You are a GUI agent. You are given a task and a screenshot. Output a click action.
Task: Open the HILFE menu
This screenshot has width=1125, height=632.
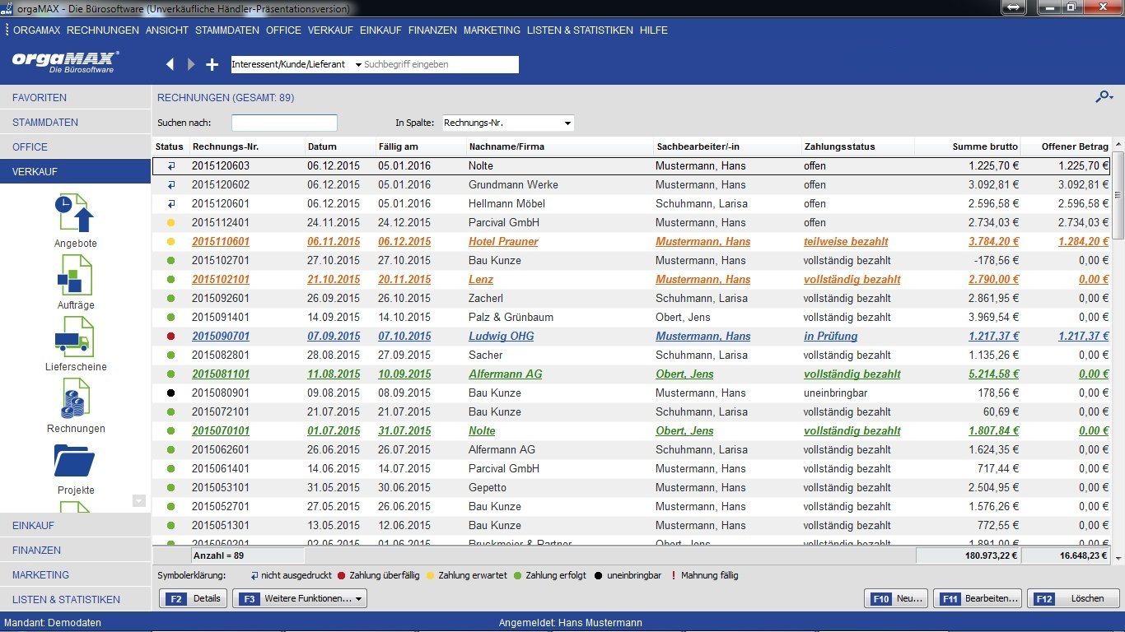click(654, 30)
